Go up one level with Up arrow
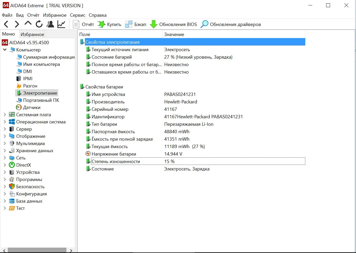This screenshot has height=253, width=356. pos(28,24)
